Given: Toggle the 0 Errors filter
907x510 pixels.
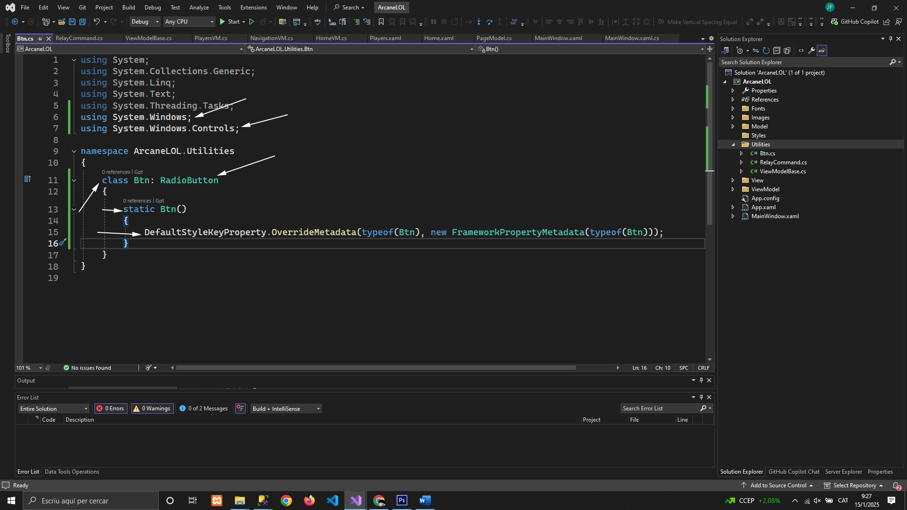Looking at the screenshot, I should coord(111,408).
